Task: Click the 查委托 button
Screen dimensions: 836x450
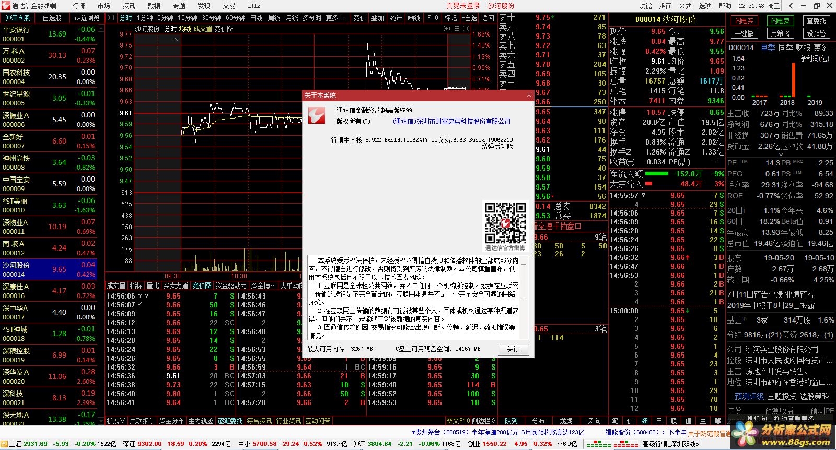Action: pyautogui.click(x=816, y=21)
